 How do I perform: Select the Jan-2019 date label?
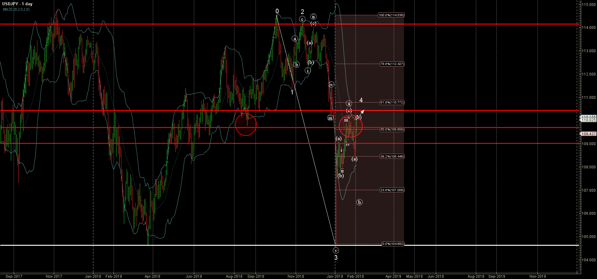coord(335,276)
